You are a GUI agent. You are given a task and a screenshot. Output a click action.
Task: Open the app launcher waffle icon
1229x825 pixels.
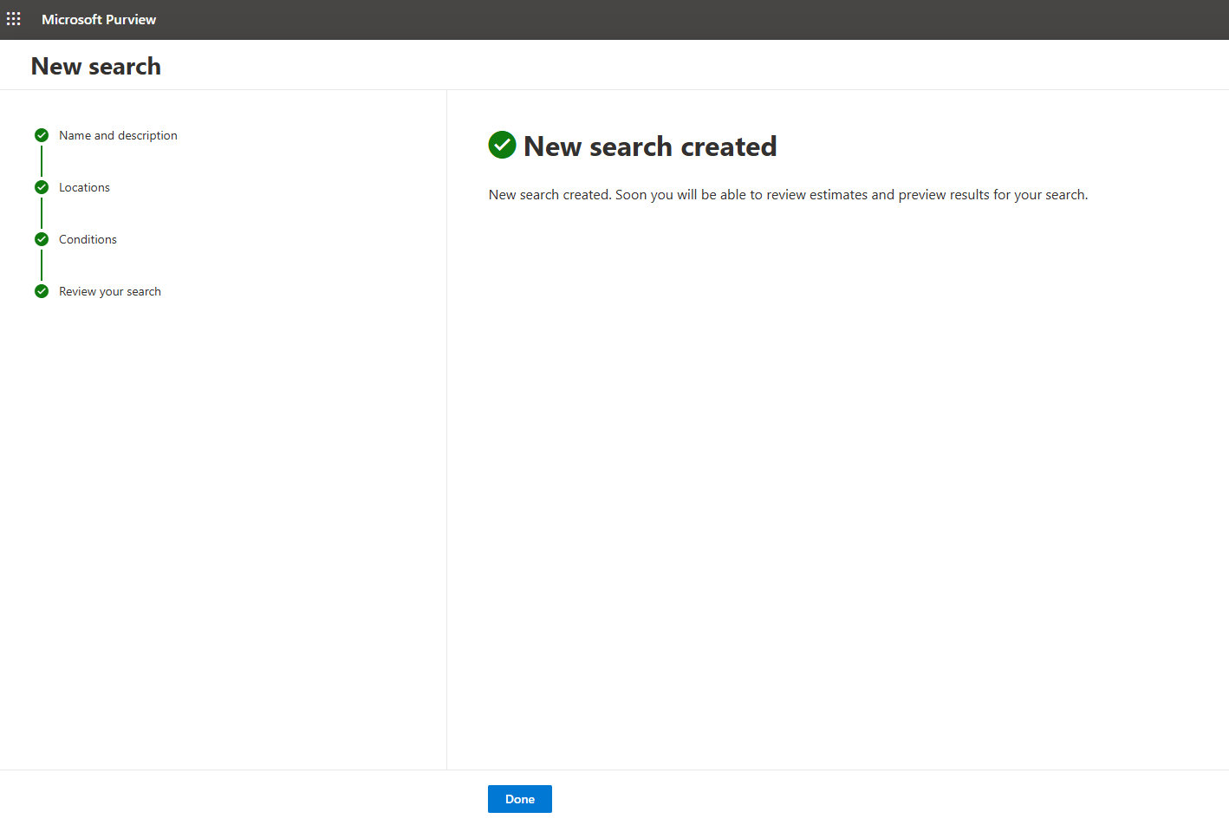click(14, 19)
